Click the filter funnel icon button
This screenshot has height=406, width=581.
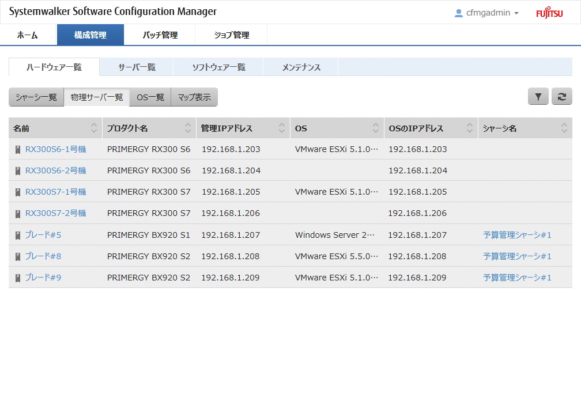[x=538, y=97]
